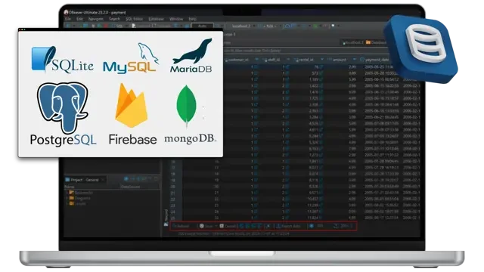This screenshot has height=272, width=484.
Task: Open the amount column sort arrow
Action: [355, 60]
